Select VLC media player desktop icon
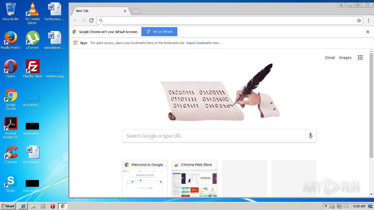The width and height of the screenshot is (374, 210). point(32,13)
